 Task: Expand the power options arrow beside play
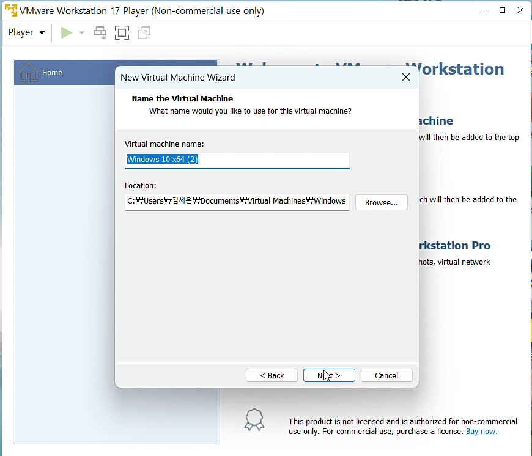(x=82, y=32)
